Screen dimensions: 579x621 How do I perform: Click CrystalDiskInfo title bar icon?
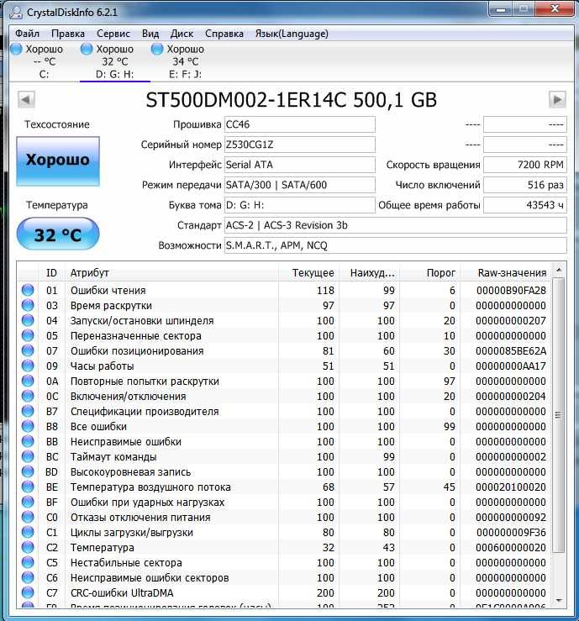[16, 13]
